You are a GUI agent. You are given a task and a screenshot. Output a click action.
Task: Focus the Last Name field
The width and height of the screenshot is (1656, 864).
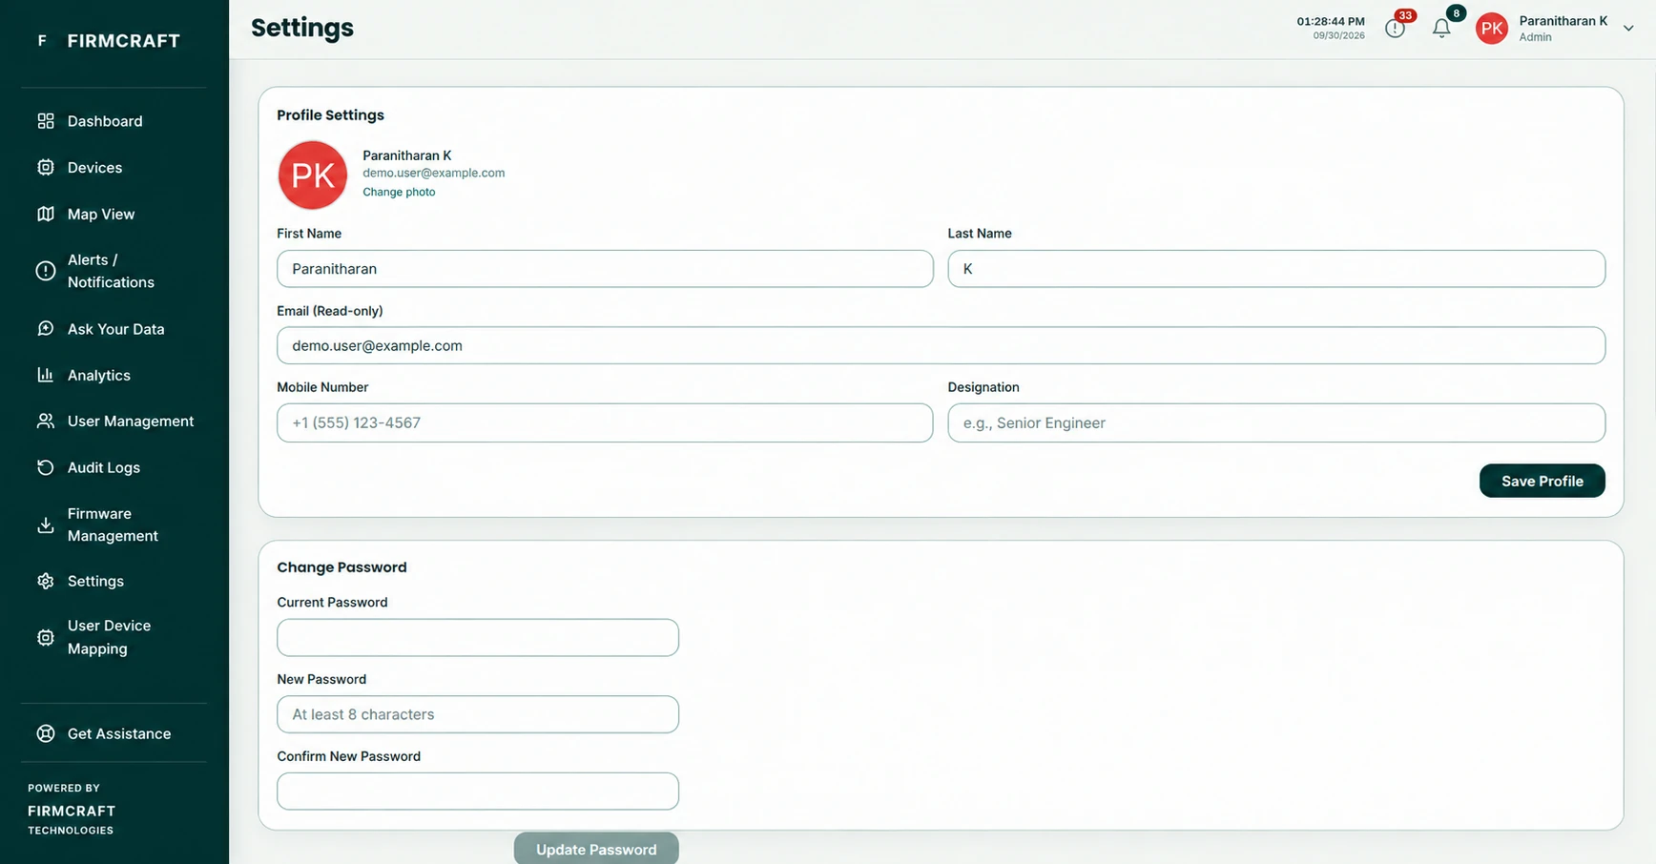[1276, 269]
